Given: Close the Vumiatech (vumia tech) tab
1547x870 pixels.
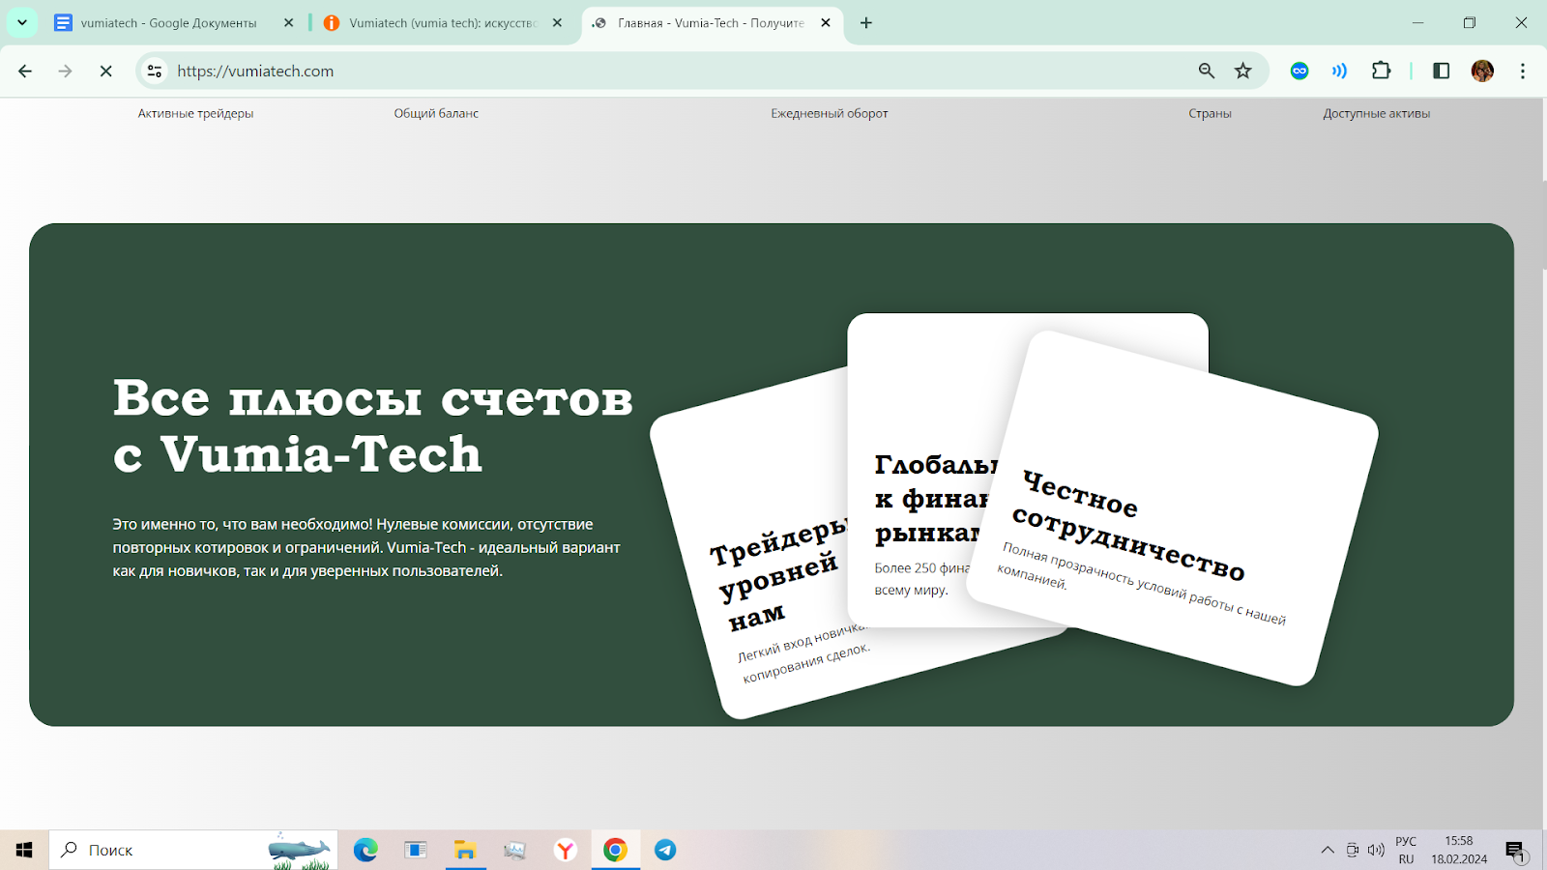Looking at the screenshot, I should point(557,22).
